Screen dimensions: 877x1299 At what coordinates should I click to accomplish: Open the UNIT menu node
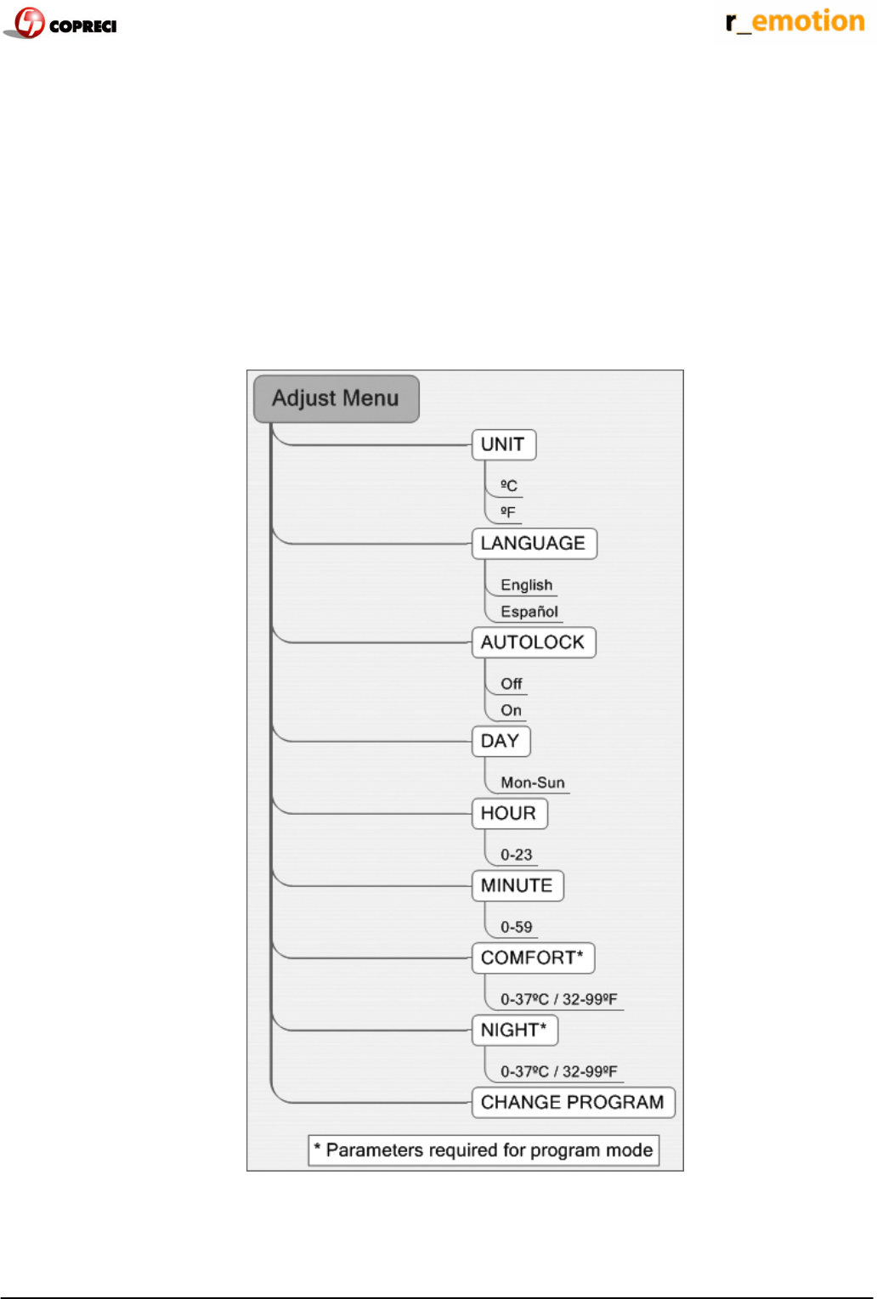(503, 444)
